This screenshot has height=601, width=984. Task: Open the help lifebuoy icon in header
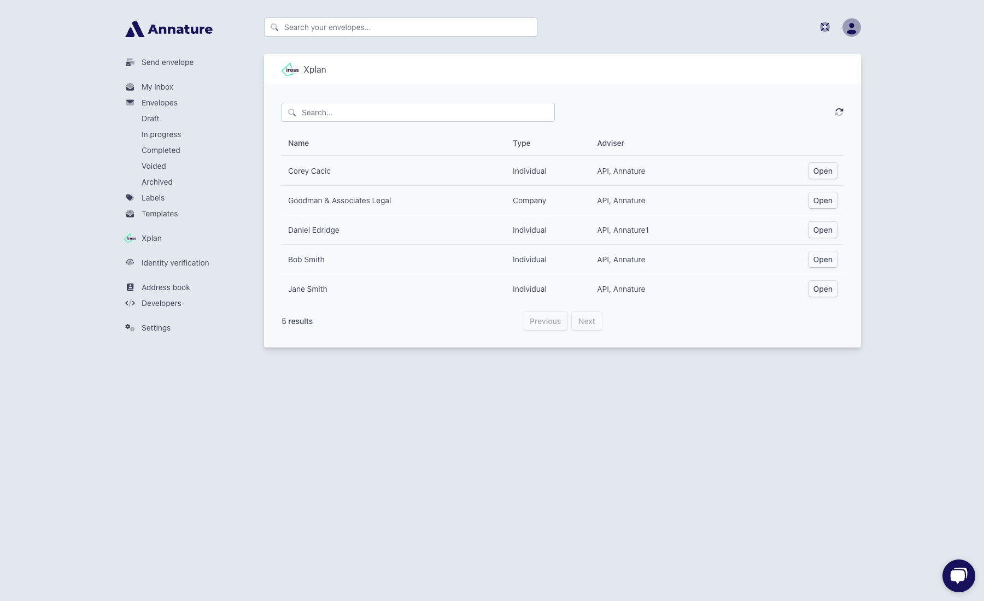824,27
